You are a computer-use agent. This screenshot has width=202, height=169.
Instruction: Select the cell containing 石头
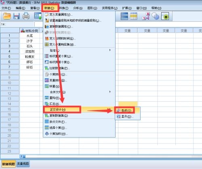29,46
